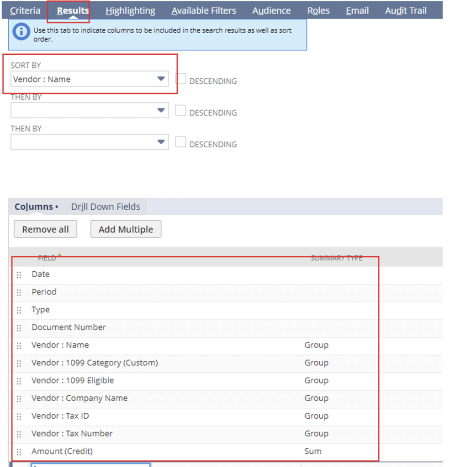Tick Descending for the second Then By
Image resolution: width=460 pixels, height=467 pixels.
(x=181, y=142)
